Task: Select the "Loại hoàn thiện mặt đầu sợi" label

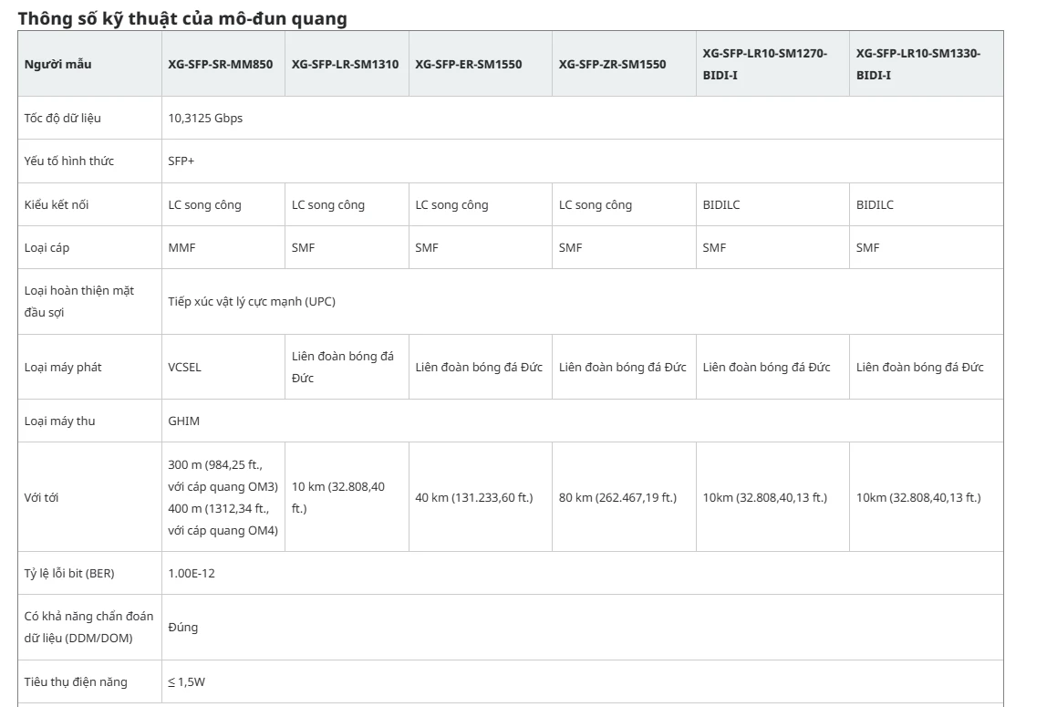Action: coord(78,302)
